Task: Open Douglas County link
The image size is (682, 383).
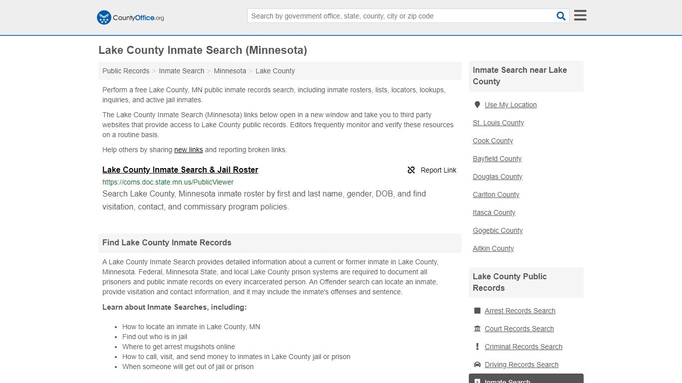Action: [497, 177]
